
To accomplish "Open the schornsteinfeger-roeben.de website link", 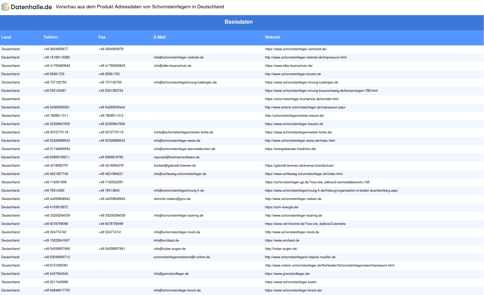I will click(x=293, y=199).
